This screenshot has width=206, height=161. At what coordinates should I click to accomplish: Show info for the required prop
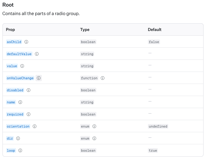point(28,114)
